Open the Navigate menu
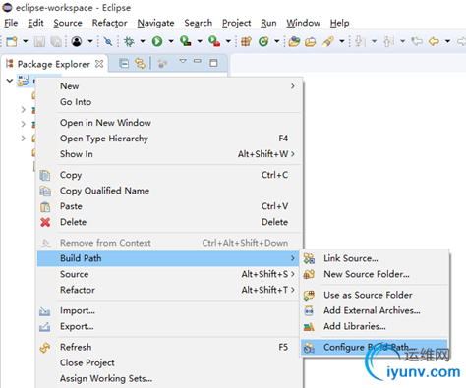This screenshot has height=388, width=466. (x=155, y=23)
